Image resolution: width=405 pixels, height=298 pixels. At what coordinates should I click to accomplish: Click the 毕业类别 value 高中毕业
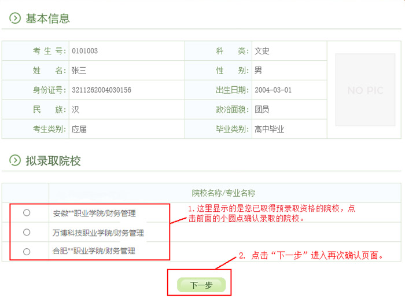(x=269, y=129)
